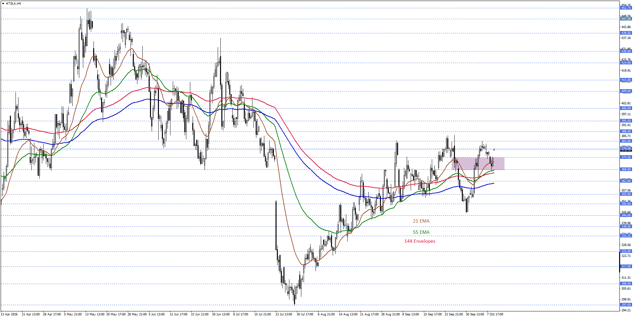633x318 pixels.
Task: Click the 8 Sep 13:00 time-axis label
Action: [x=411, y=314]
